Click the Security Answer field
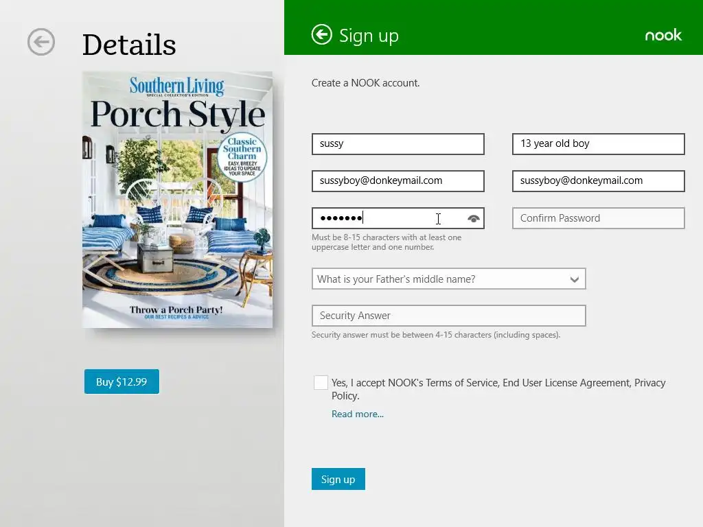The image size is (703, 527). click(x=449, y=316)
